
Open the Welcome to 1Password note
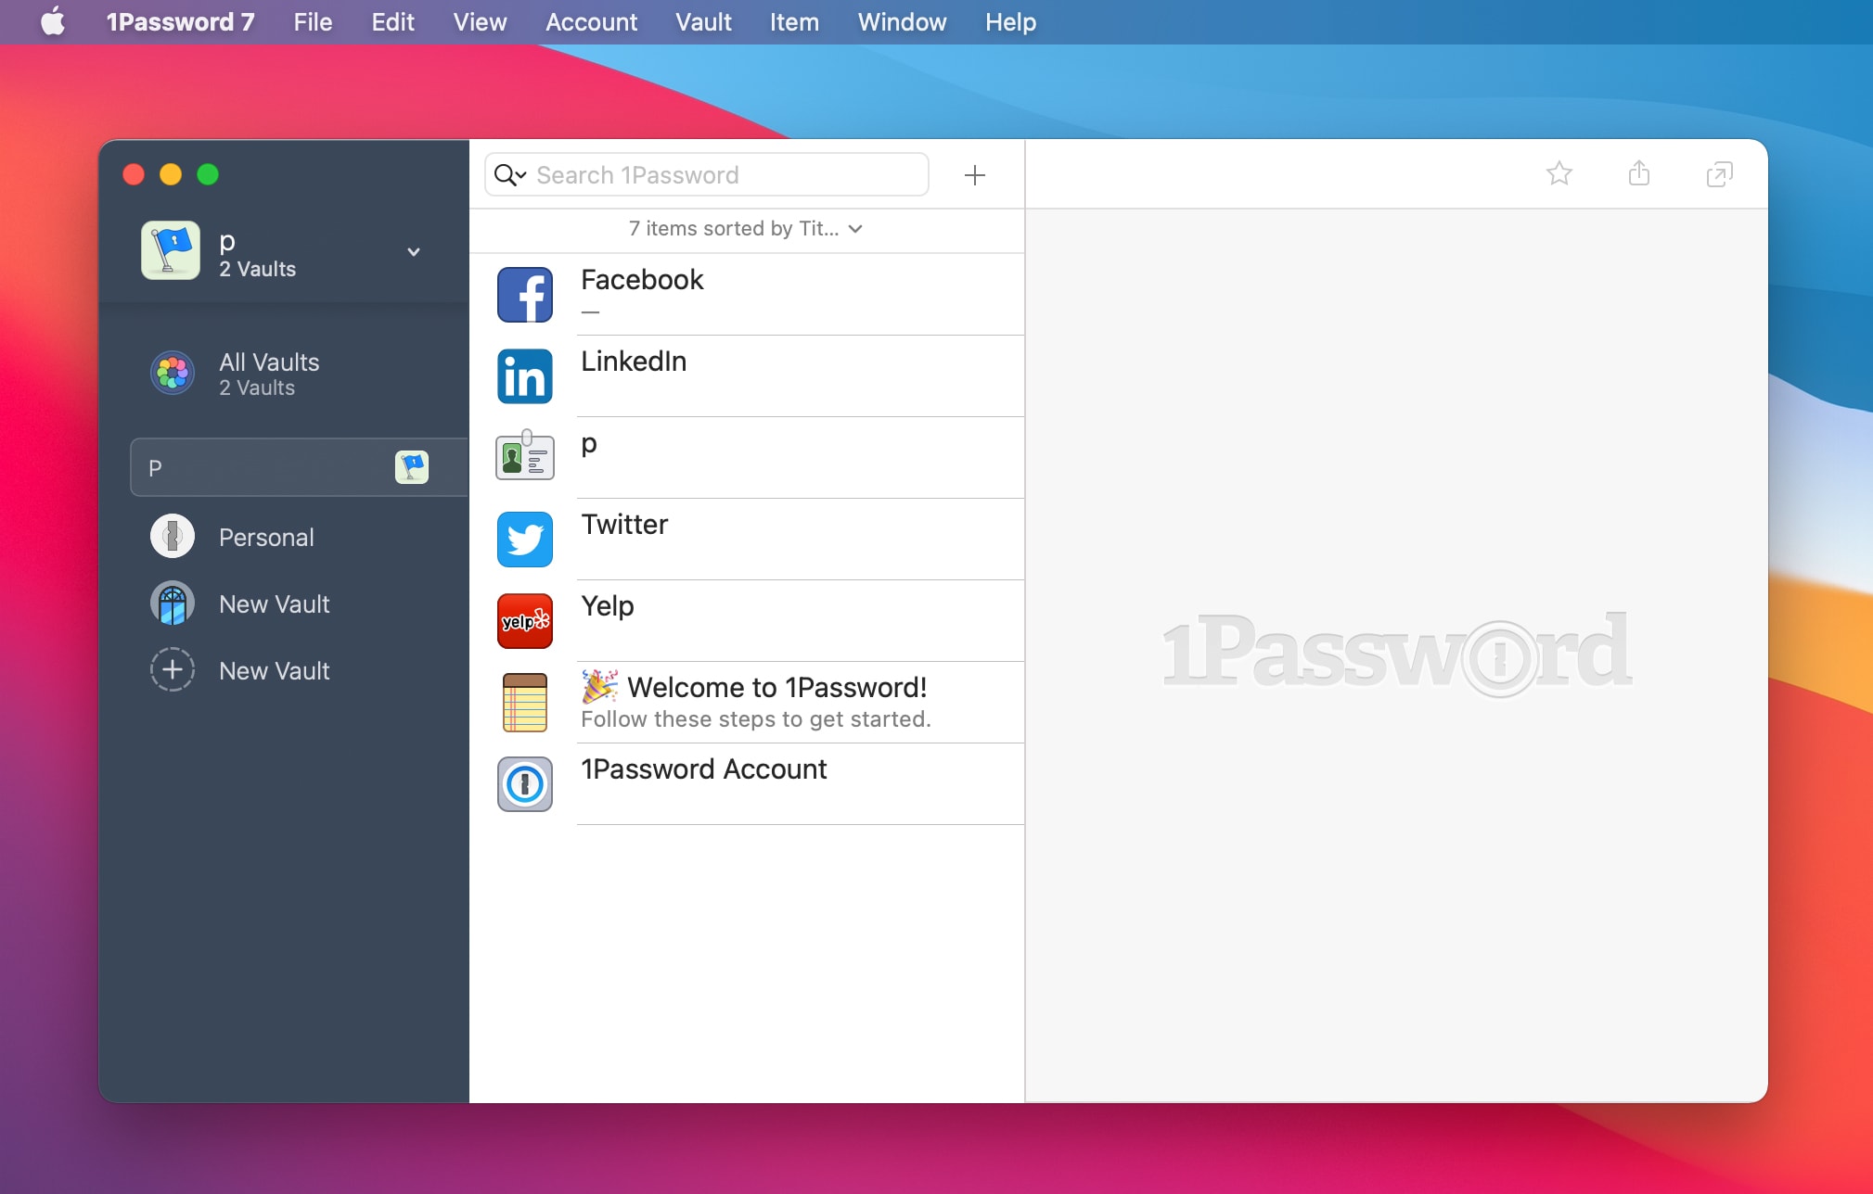[x=776, y=686]
